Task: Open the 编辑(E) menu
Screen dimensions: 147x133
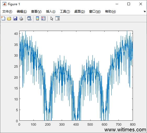Action: click(x=22, y=12)
